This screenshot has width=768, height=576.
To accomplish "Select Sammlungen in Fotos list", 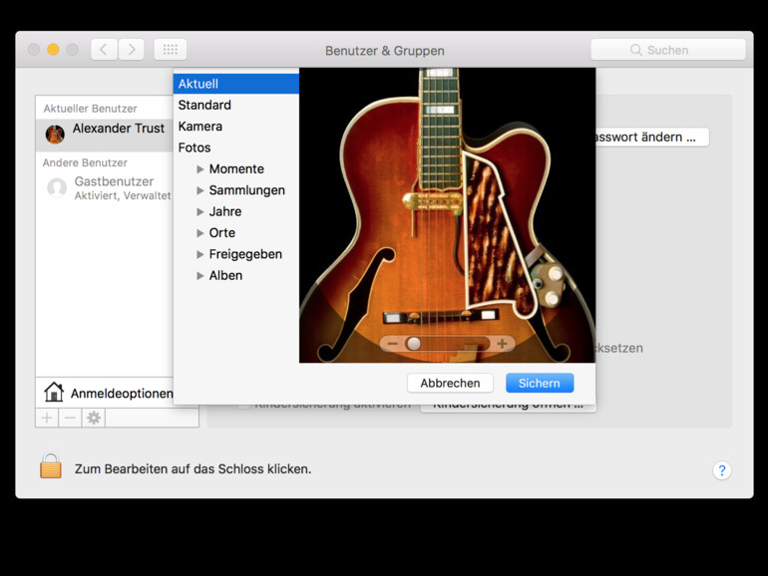I will click(247, 190).
